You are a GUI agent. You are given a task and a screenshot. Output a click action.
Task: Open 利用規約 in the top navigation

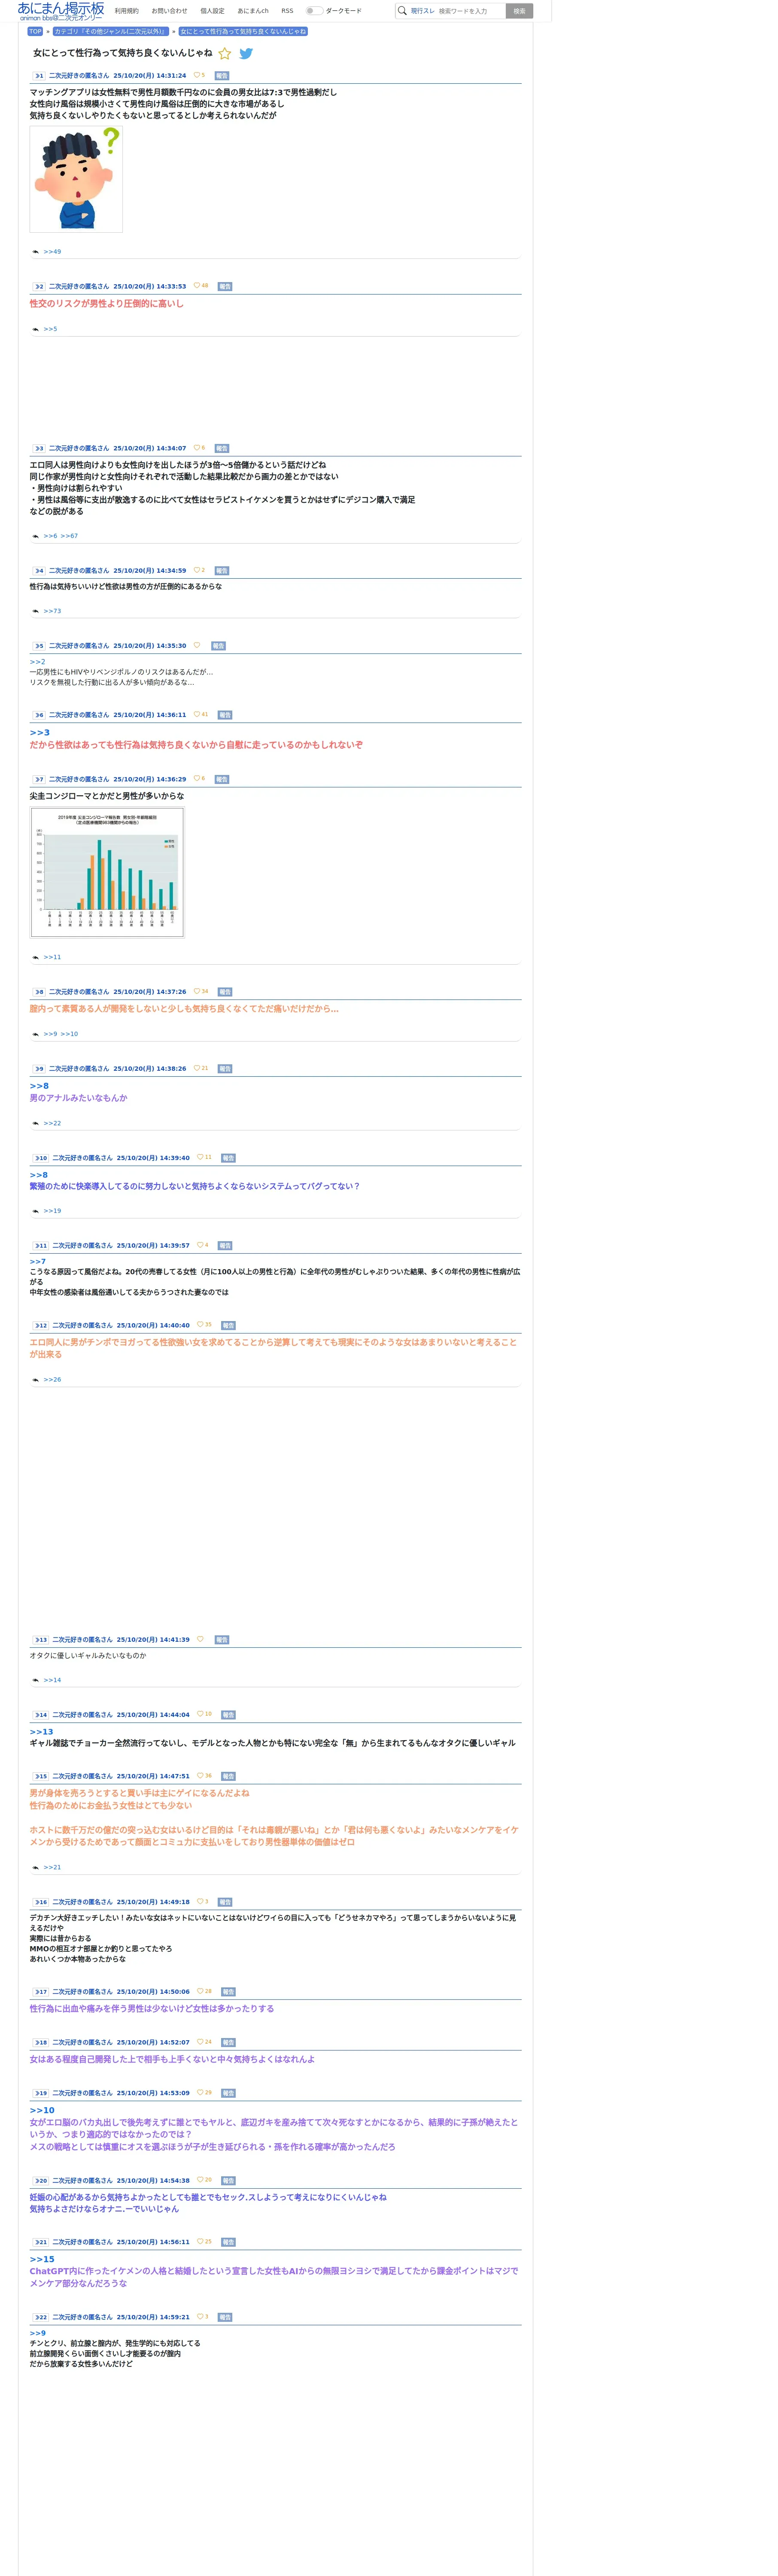coord(127,11)
